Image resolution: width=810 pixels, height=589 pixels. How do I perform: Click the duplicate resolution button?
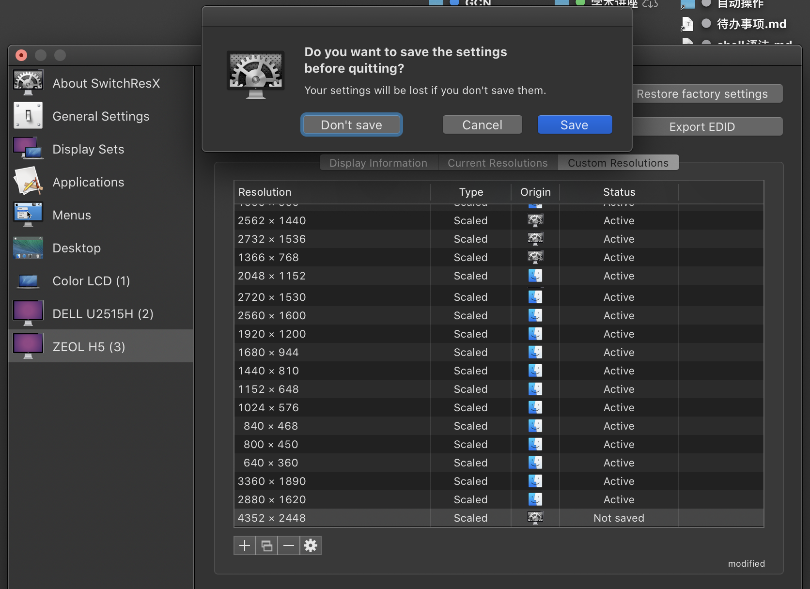pos(266,546)
